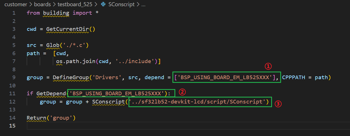The width and height of the screenshot is (350, 136).
Task: Click 'BSP_USING_BOARD_EM_LB525XXX' string in the GetDepend line
Action: point(118,93)
